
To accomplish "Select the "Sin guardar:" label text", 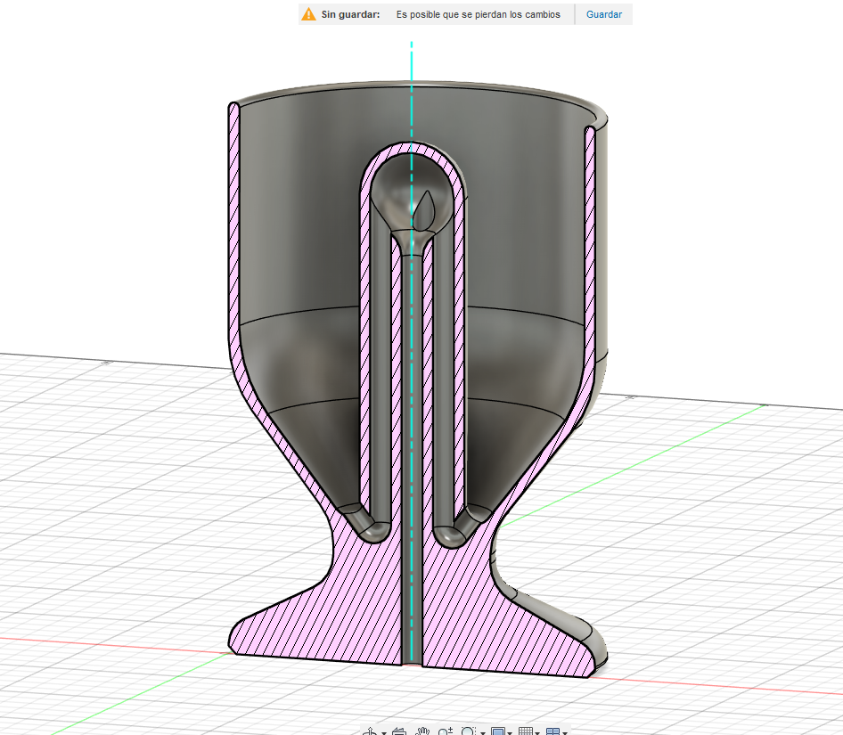I will (x=350, y=14).
